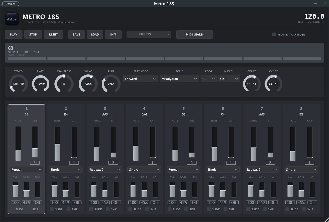329x222 pixels.
Task: Click step 7 count value box 2
Action: 270,163
